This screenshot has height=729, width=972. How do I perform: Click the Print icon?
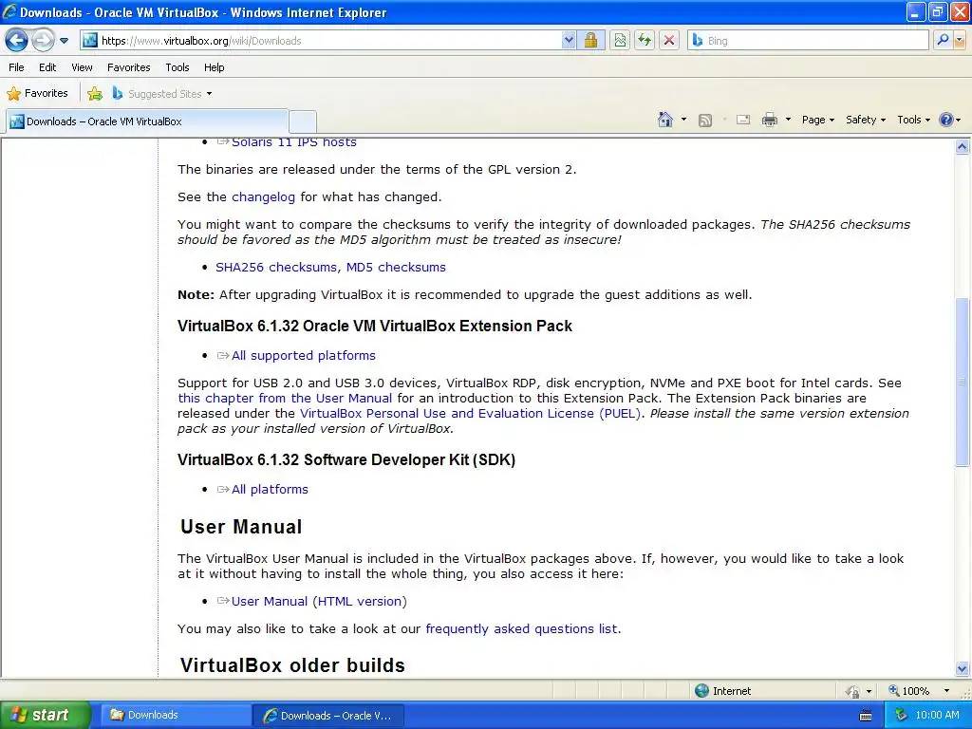pos(769,120)
